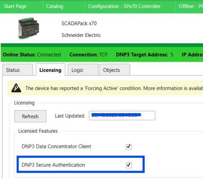Viewport: 203px width, 179px height.
Task: Select the Licensing tab
Action: [51, 70]
